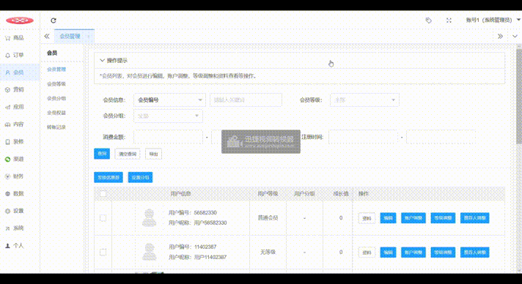Click the 无等级 level cell

(x=268, y=252)
